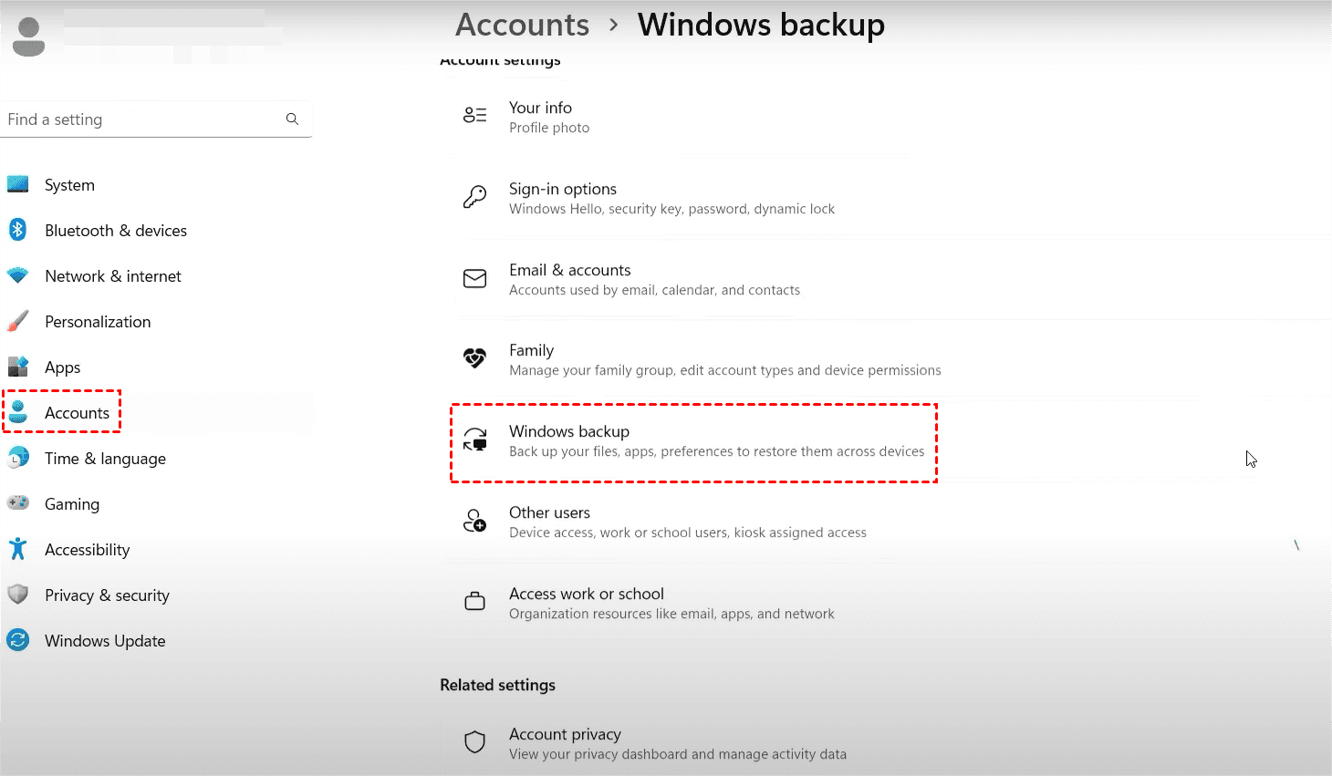This screenshot has height=776, width=1332.
Task: Click the Sign-in options key icon
Action: tap(474, 197)
